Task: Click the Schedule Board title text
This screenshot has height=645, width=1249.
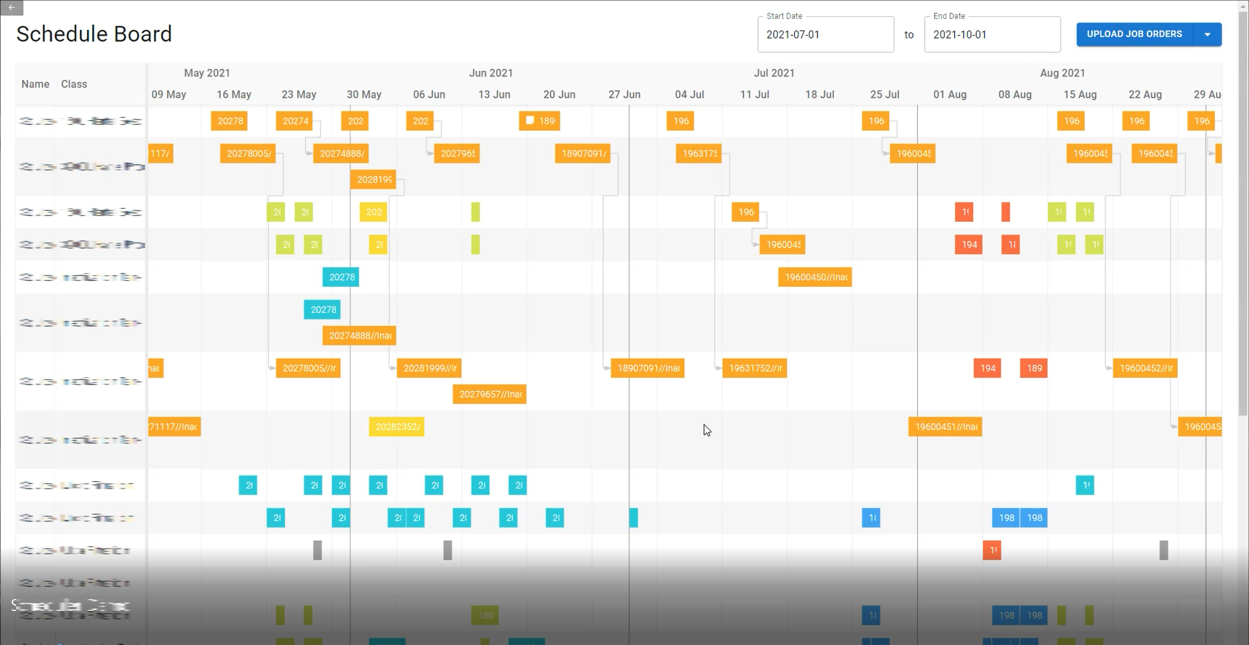Action: pyautogui.click(x=94, y=34)
